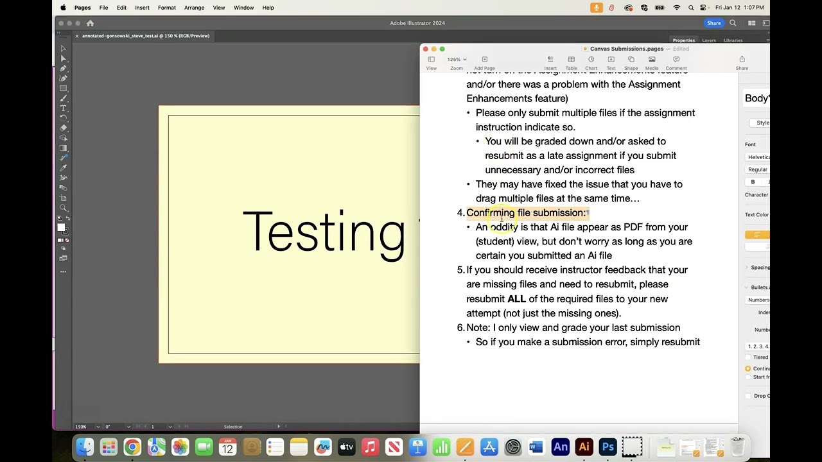Screen dimensions: 822x462
Task: Select the Rotate tool in Illustrator
Action: pyautogui.click(x=63, y=118)
